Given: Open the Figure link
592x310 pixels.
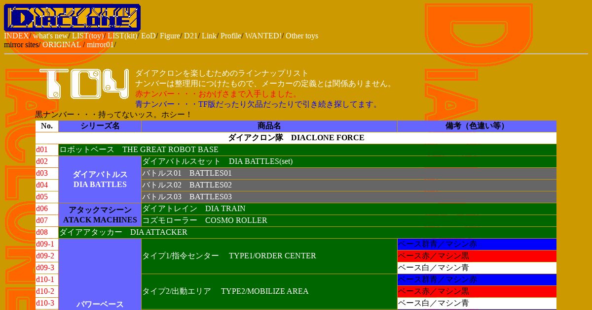Looking at the screenshot, I should pos(170,36).
